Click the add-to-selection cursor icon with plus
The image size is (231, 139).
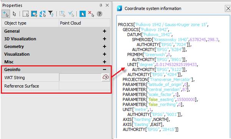[6, 14]
